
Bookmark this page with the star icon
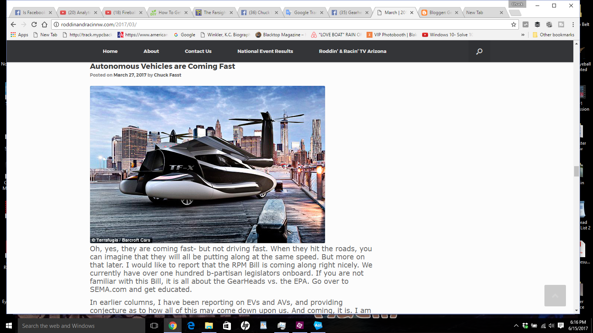(514, 24)
